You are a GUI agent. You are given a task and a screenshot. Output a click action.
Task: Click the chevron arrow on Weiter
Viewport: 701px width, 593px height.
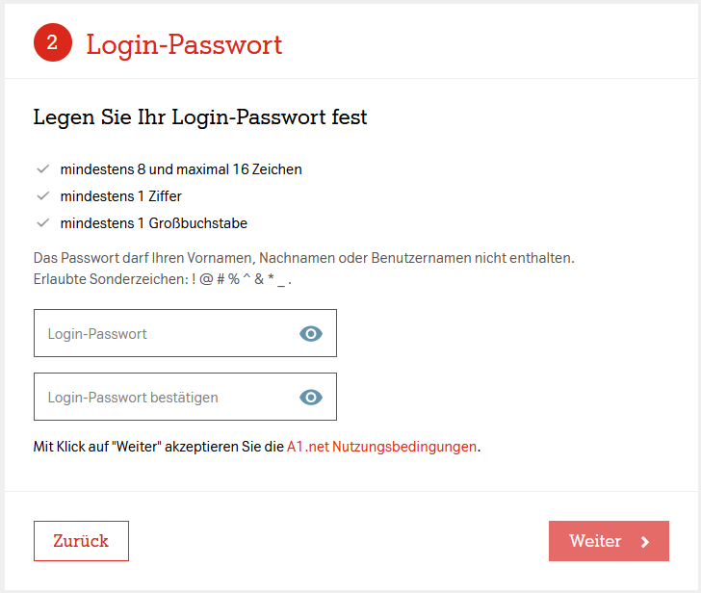click(x=645, y=542)
